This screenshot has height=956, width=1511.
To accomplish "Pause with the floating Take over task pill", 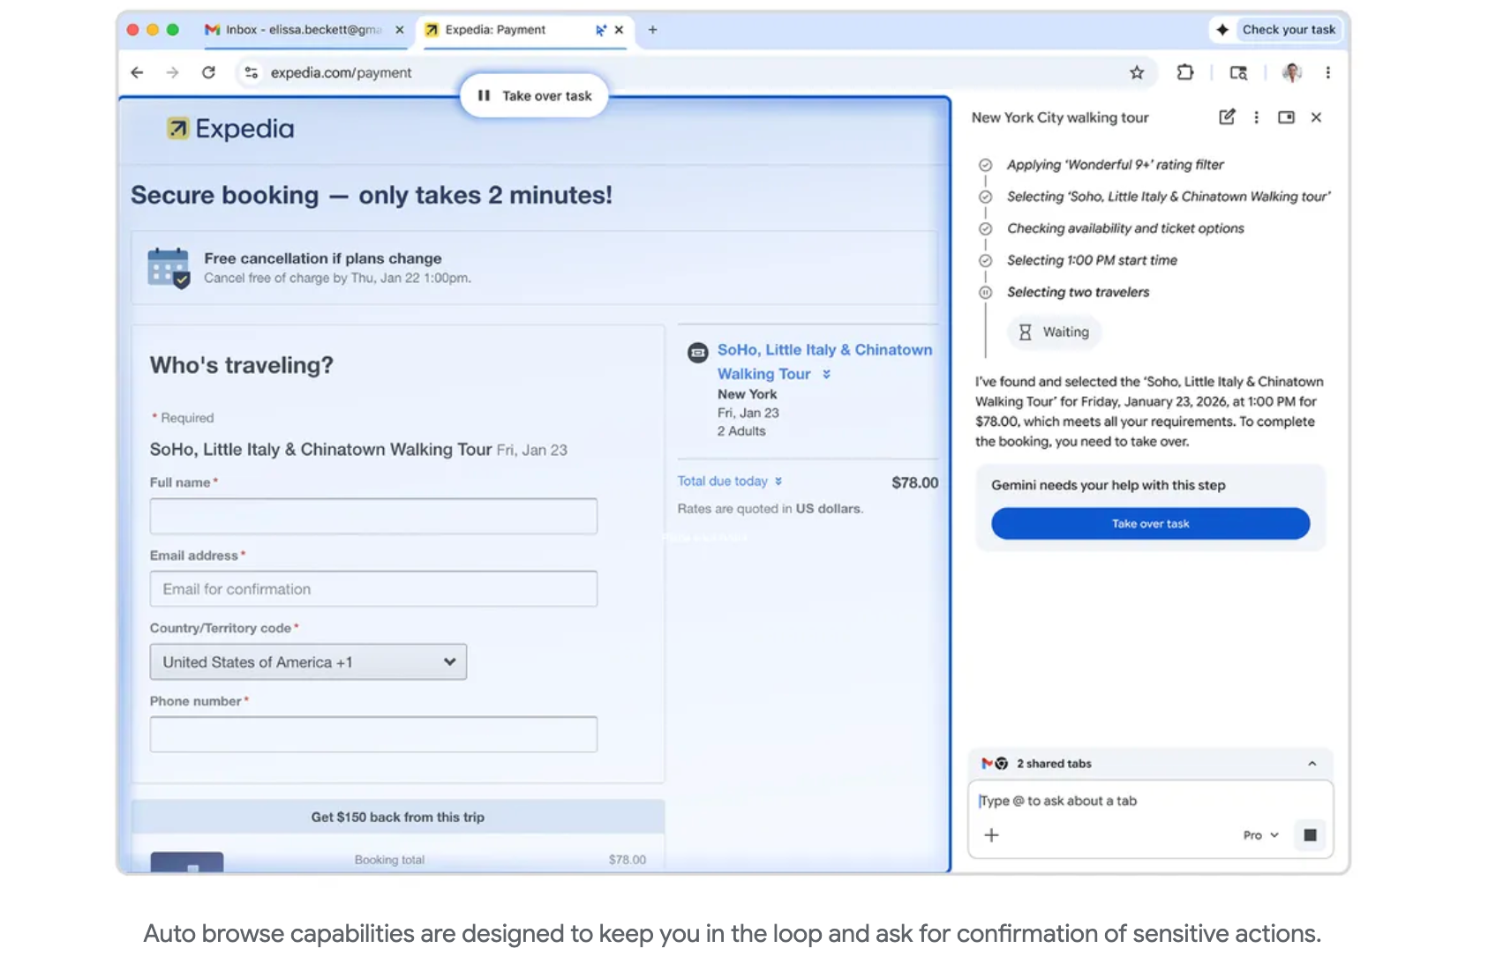I will click(534, 96).
